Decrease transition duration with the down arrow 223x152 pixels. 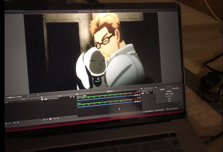click(154, 93)
